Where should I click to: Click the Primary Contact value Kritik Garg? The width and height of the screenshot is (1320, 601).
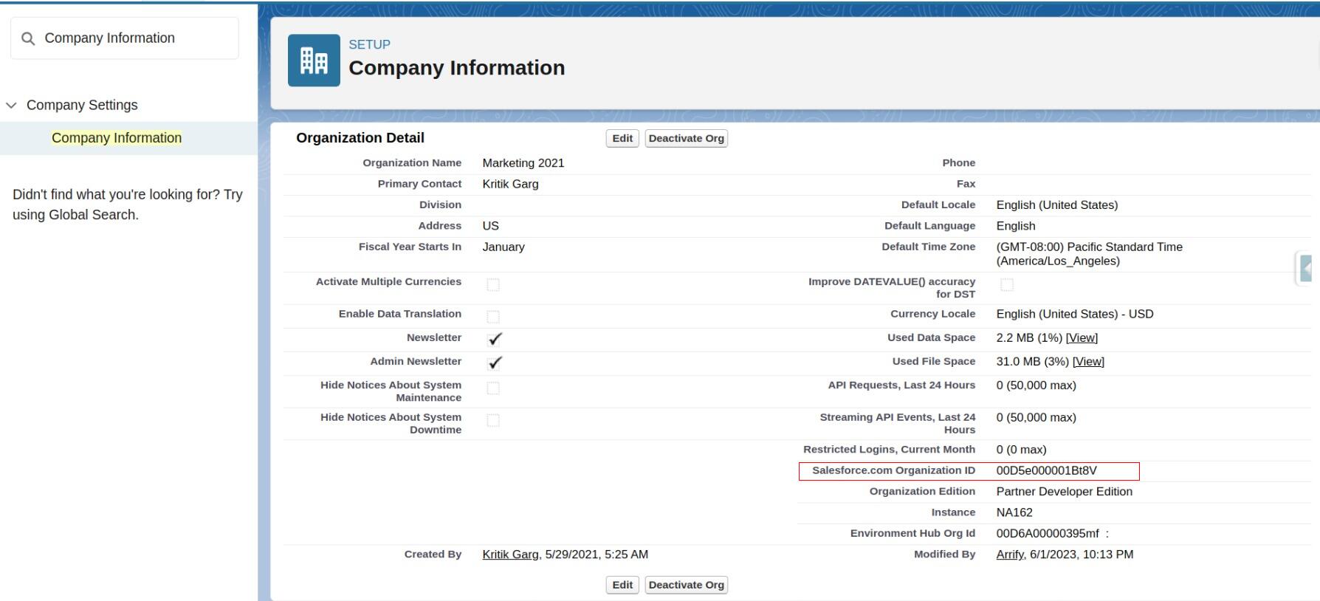click(511, 184)
